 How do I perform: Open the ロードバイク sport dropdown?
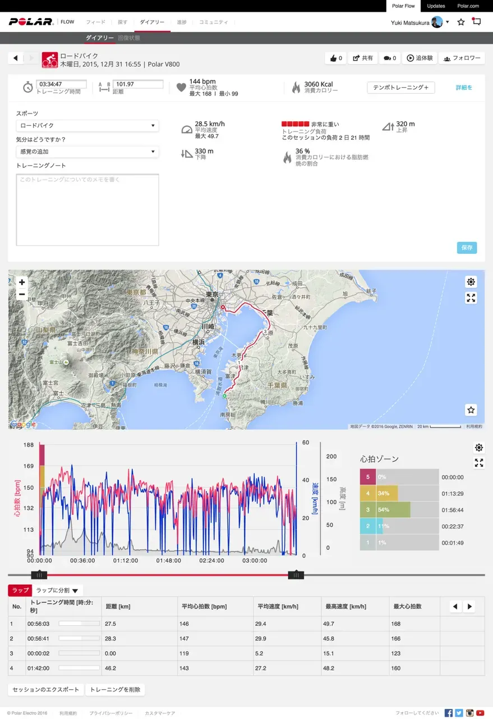pyautogui.click(x=87, y=125)
